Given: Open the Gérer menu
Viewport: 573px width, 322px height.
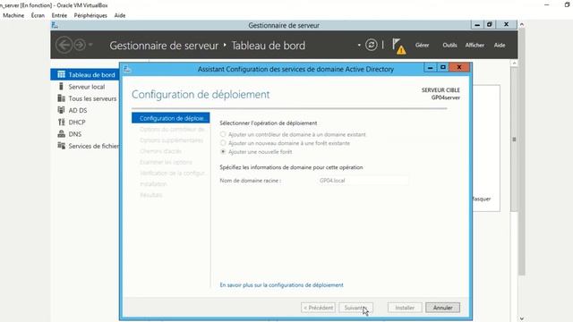Looking at the screenshot, I should (422, 45).
